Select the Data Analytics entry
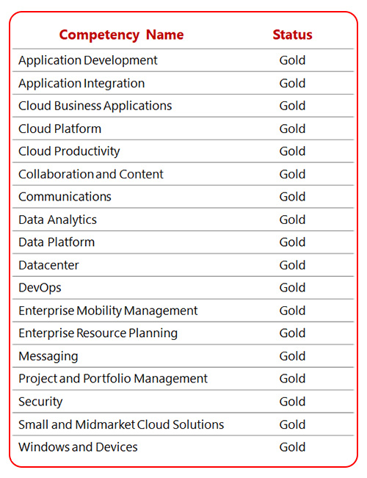Viewport: 367px width, 478px height. (57, 220)
